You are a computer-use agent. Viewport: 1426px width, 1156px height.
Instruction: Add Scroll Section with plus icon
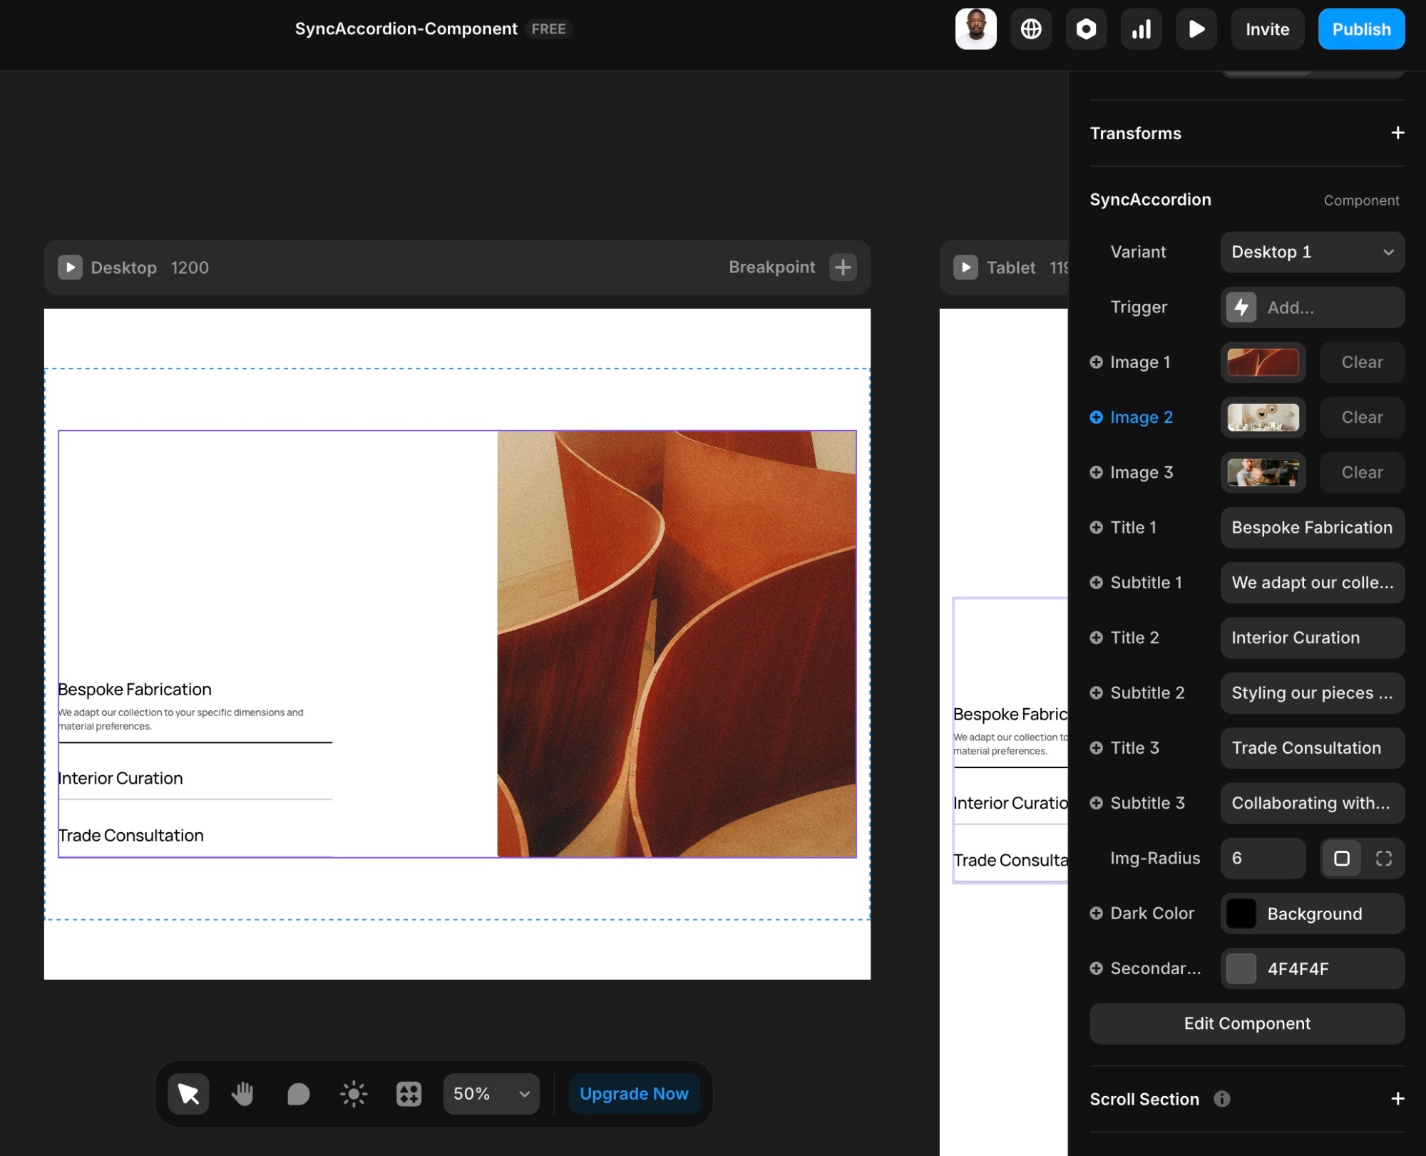(1397, 1099)
